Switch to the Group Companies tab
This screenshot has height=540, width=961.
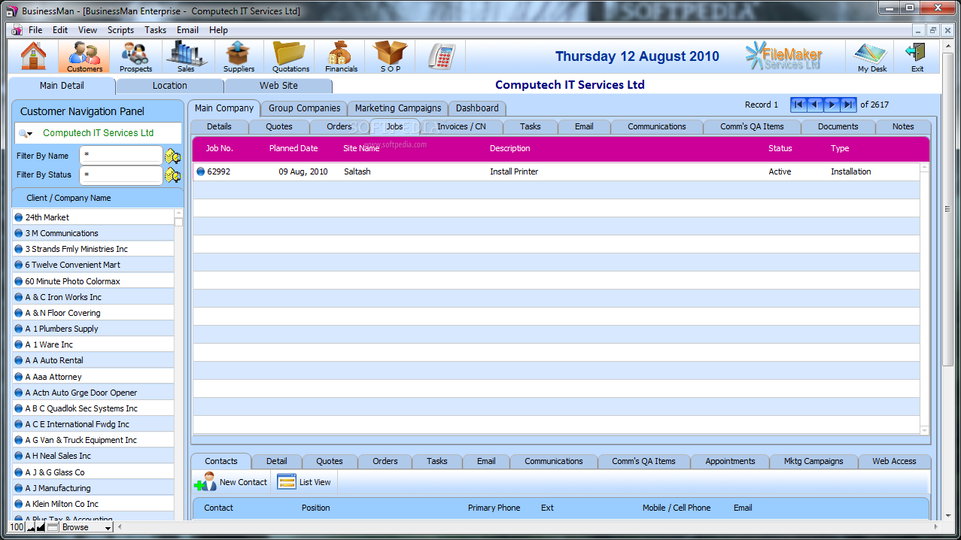[305, 108]
